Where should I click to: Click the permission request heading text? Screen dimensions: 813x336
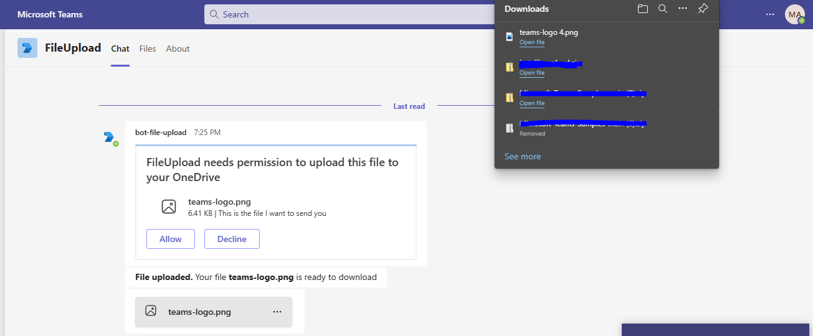click(272, 170)
